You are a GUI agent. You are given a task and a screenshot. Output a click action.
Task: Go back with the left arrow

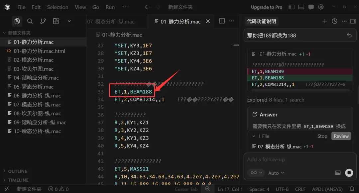tap(148, 7)
